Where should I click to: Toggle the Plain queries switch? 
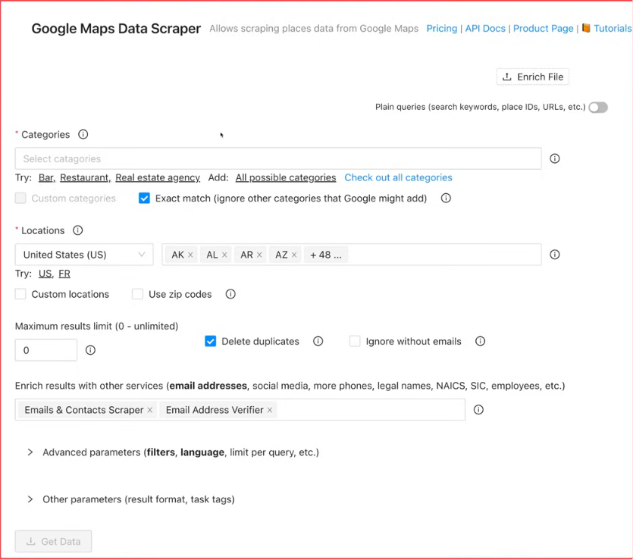tap(598, 108)
